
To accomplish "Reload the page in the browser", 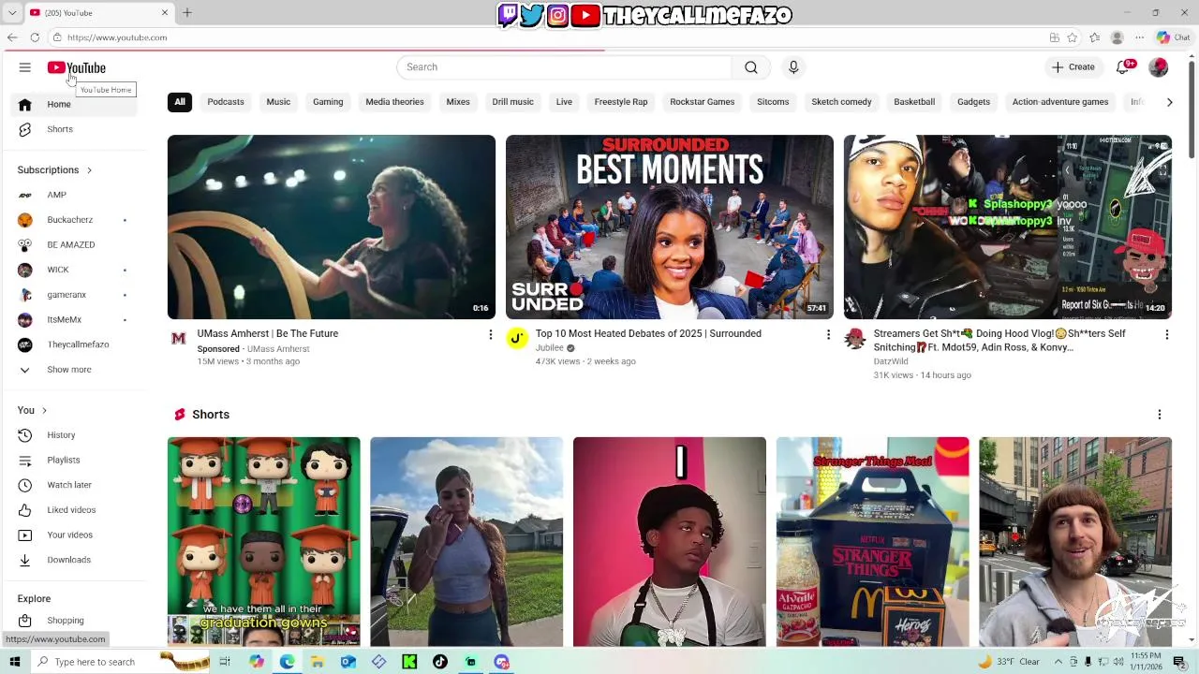I will click(35, 37).
